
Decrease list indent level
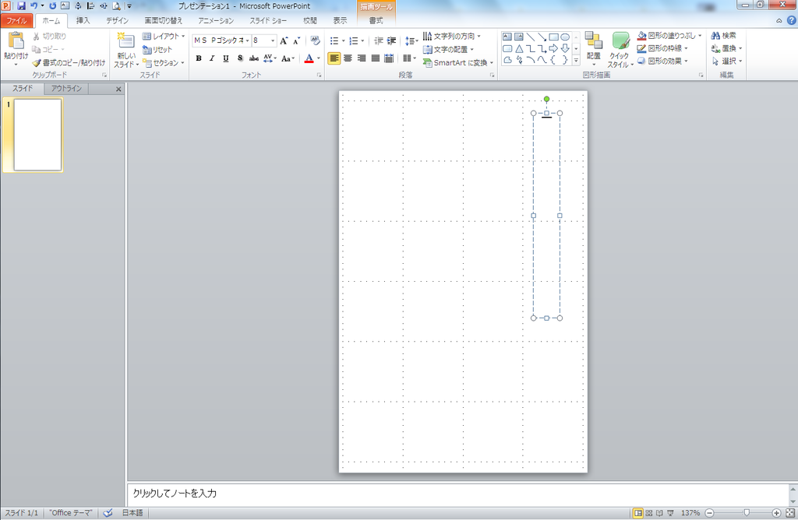378,40
